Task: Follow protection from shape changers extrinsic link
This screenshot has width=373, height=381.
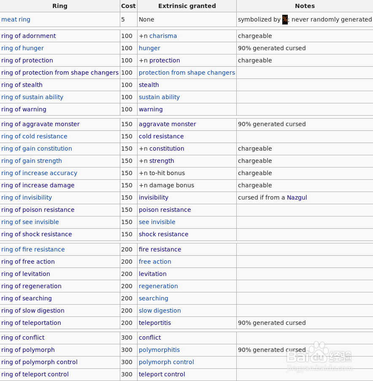Action: 187,73
